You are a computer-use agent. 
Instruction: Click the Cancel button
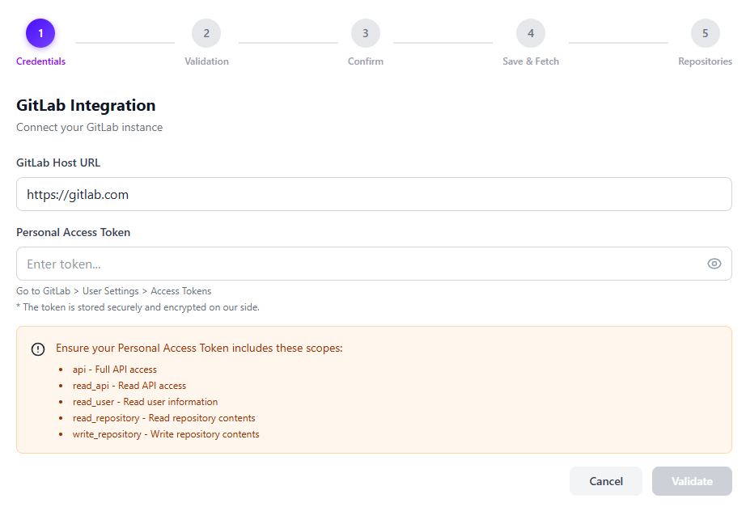pos(605,480)
